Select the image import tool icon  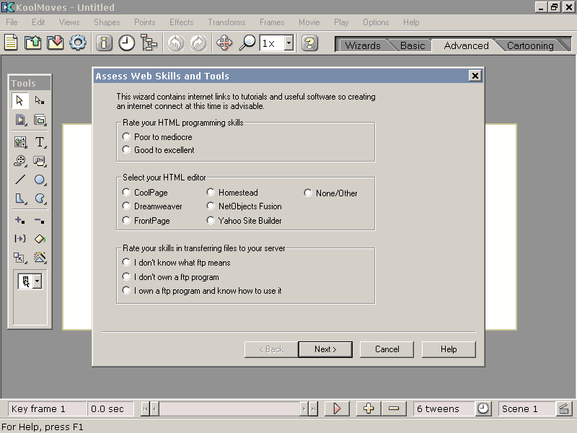[20, 141]
